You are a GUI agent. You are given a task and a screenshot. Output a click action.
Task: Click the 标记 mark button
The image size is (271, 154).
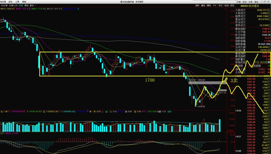pos(220,6)
